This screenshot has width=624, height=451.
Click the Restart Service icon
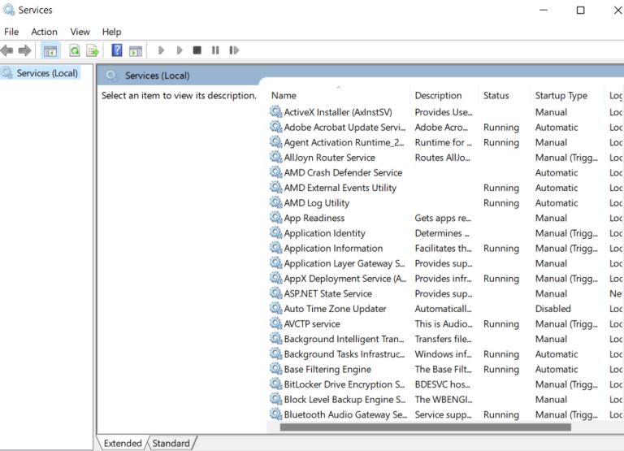234,50
